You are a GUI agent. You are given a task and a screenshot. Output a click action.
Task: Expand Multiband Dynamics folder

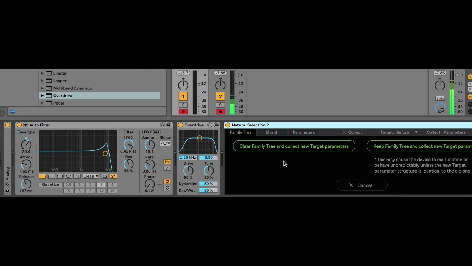coord(42,88)
